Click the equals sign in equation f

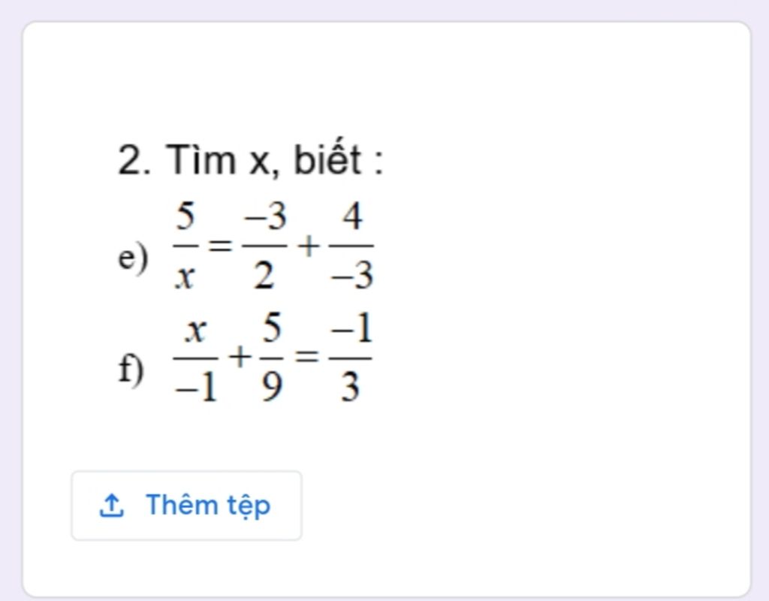[306, 356]
